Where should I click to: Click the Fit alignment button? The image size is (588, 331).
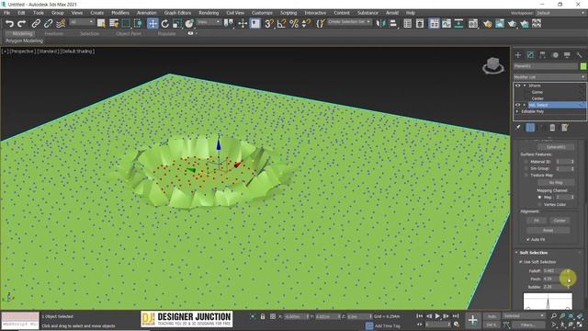537,221
